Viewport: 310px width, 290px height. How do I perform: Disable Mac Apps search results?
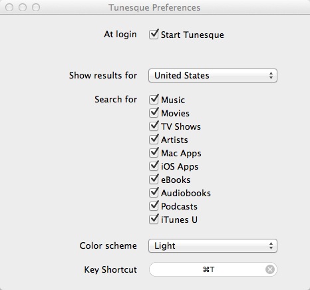point(154,153)
